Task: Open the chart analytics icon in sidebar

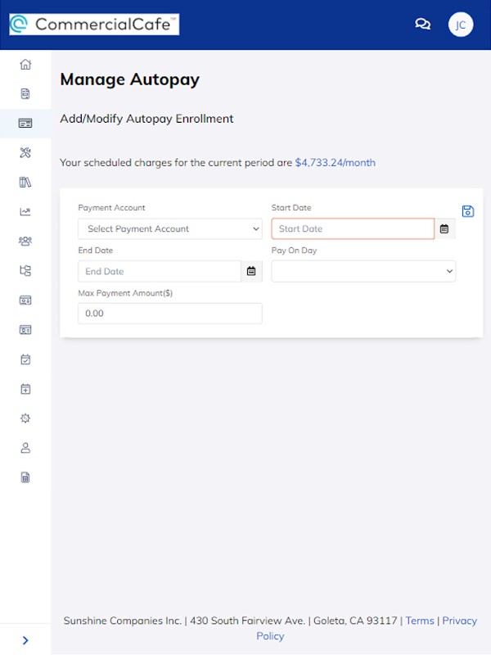Action: [x=25, y=211]
